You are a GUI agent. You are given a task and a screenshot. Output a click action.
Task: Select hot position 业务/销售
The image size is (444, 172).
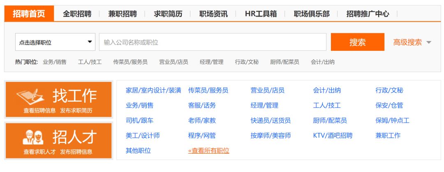55,62
